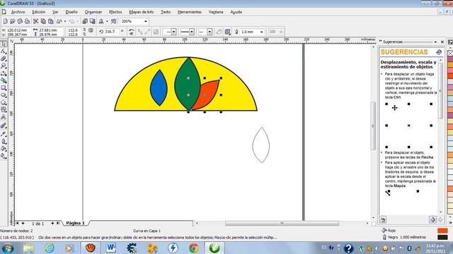Select the Eyedropper tool
The image size is (453, 254).
[4, 134]
